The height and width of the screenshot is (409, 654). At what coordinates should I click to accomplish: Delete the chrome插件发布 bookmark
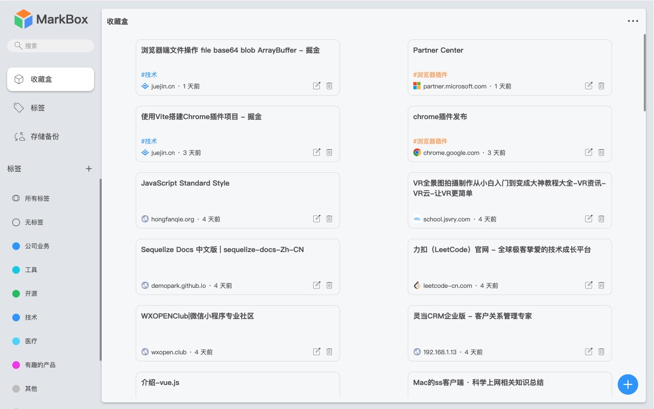(601, 152)
